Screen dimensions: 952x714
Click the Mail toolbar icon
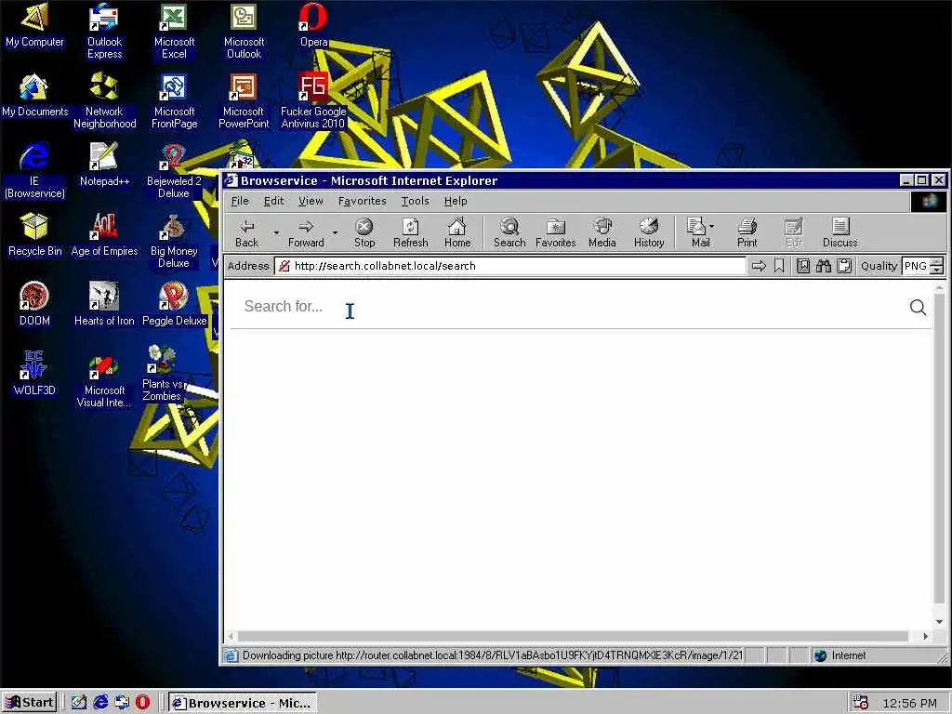[697, 233]
